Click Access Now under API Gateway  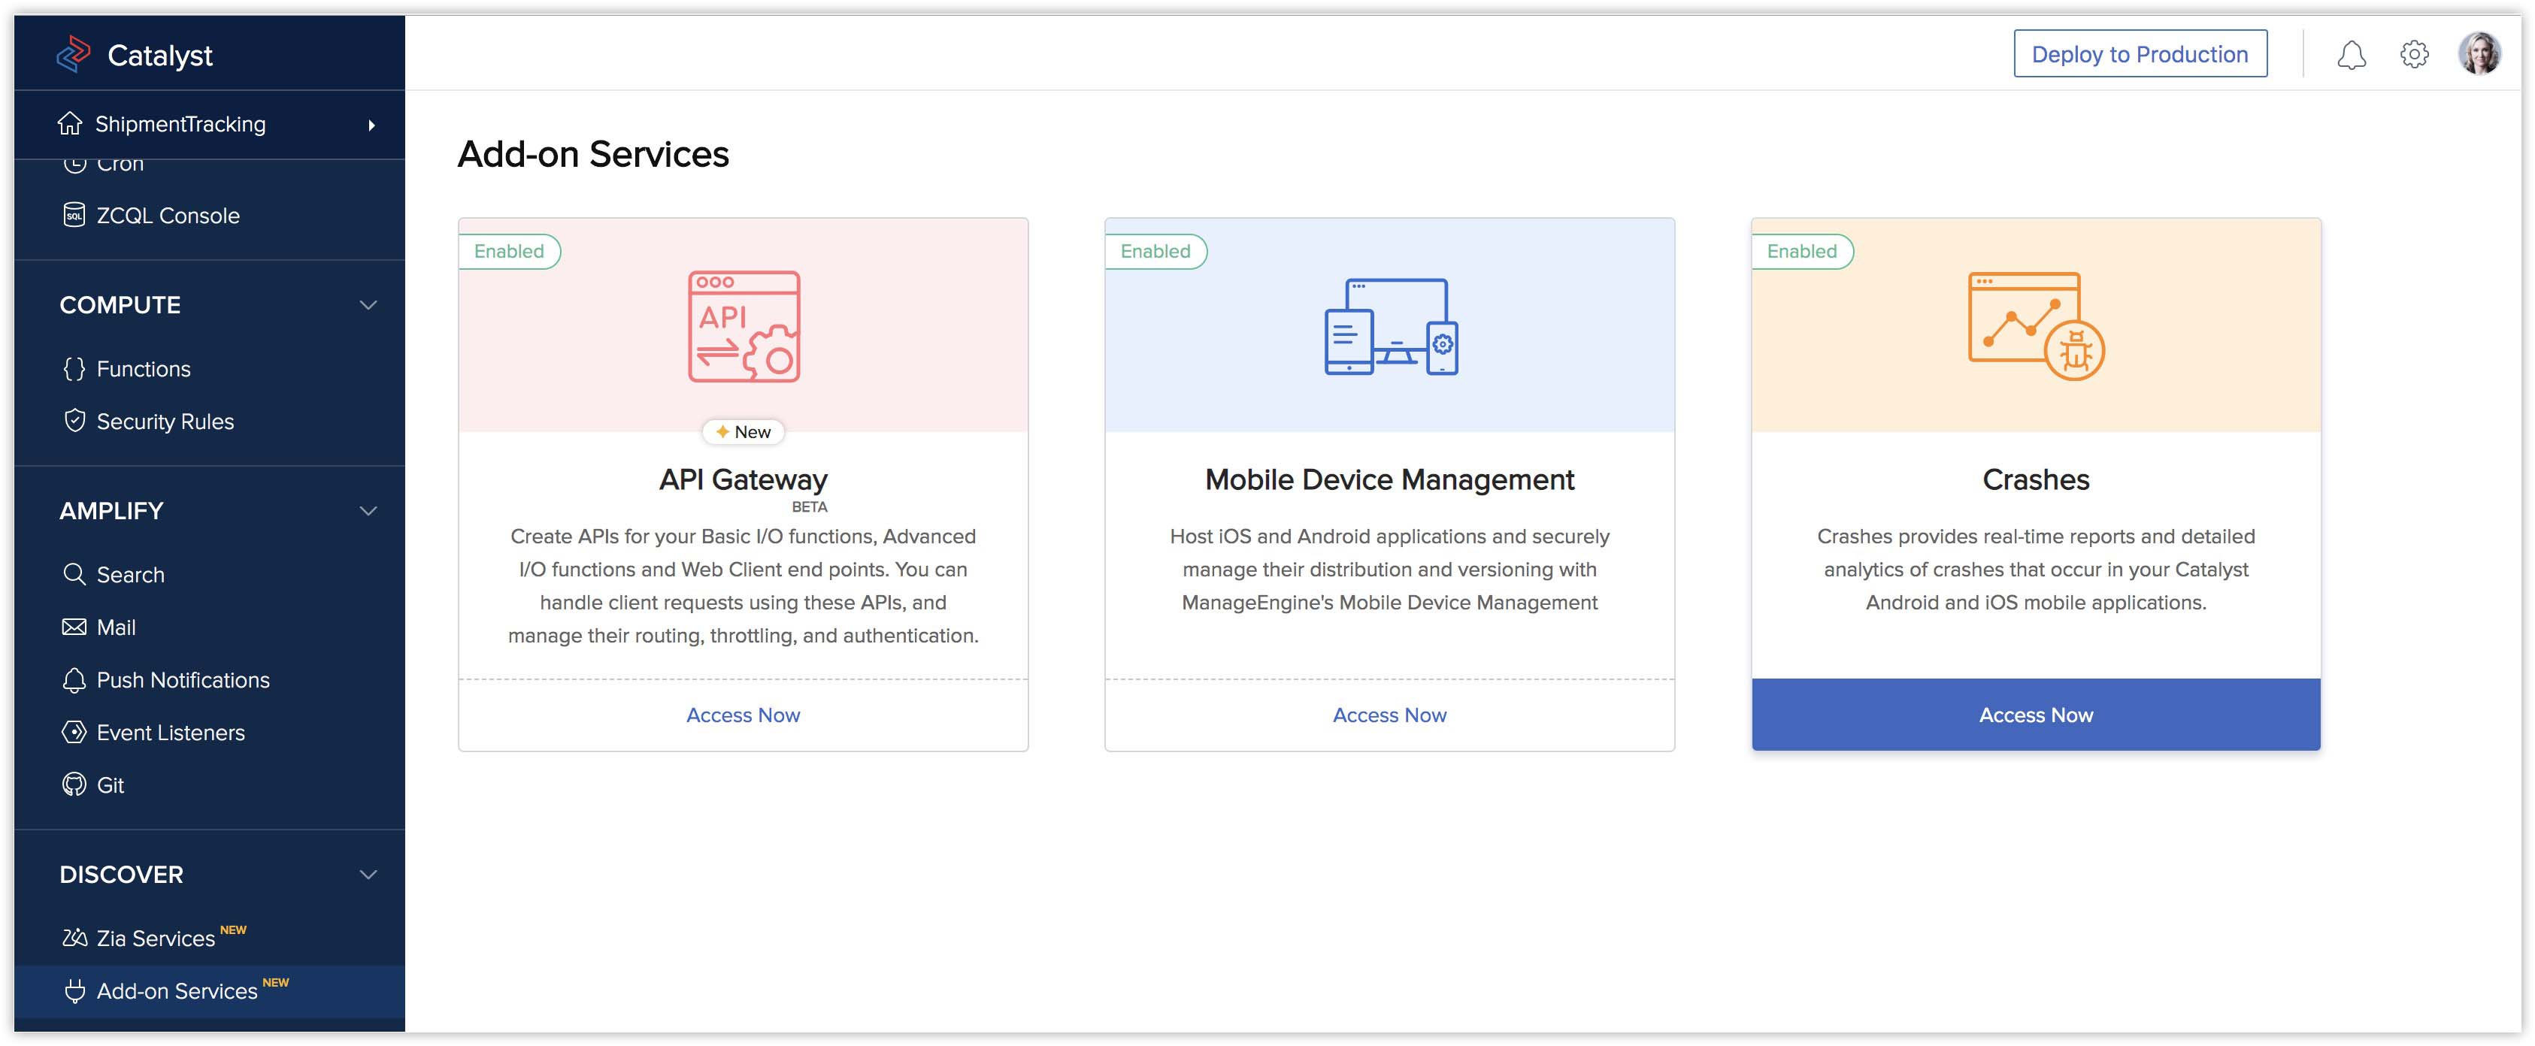click(743, 715)
